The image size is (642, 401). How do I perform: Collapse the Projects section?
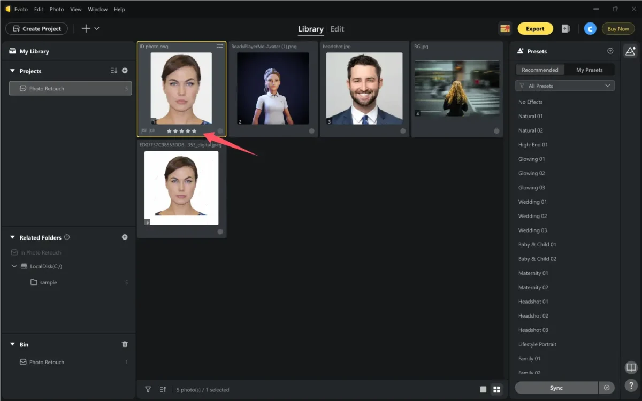12,71
